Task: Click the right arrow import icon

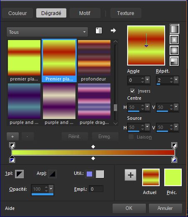Action: pos(113,30)
